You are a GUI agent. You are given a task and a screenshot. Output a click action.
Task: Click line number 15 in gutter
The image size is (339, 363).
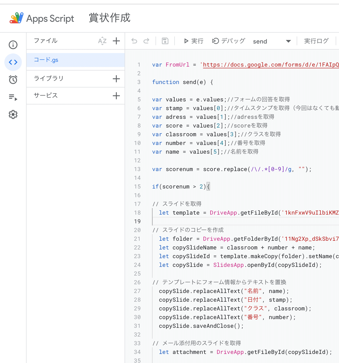(x=137, y=187)
